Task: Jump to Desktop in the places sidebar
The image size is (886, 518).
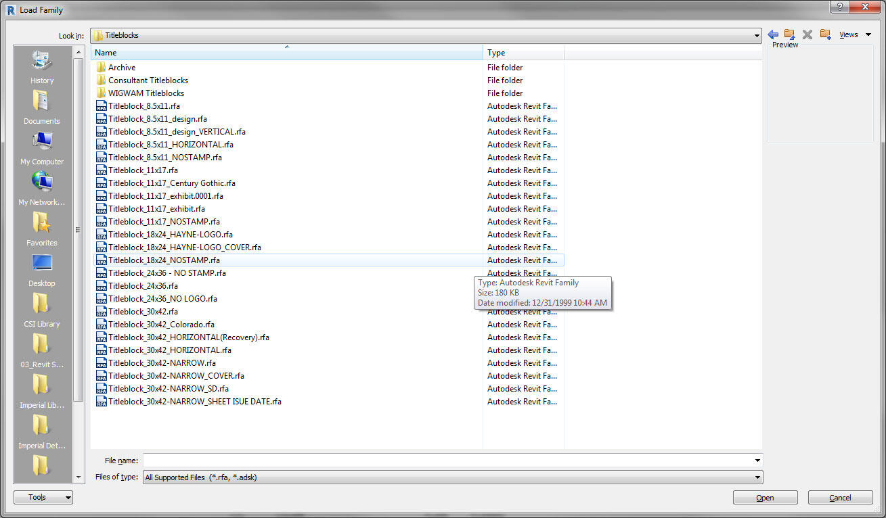Action: pyautogui.click(x=42, y=270)
